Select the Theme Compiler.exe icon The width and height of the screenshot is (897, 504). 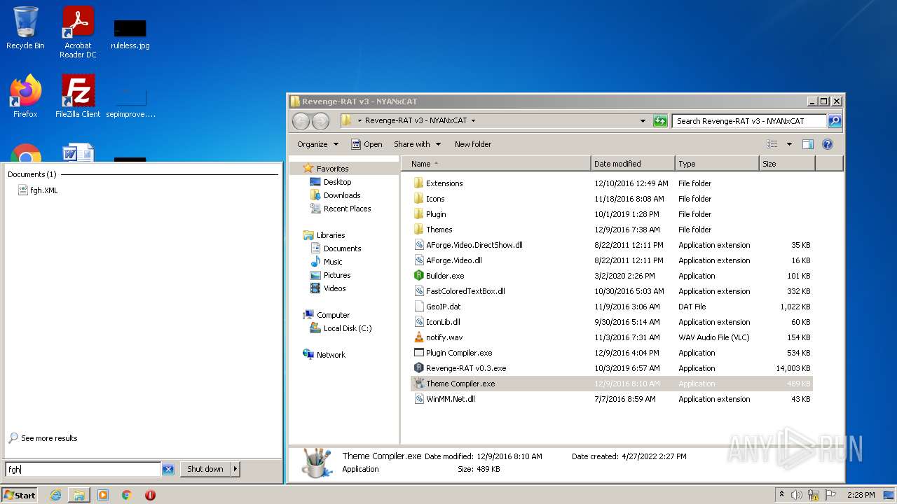(x=419, y=384)
